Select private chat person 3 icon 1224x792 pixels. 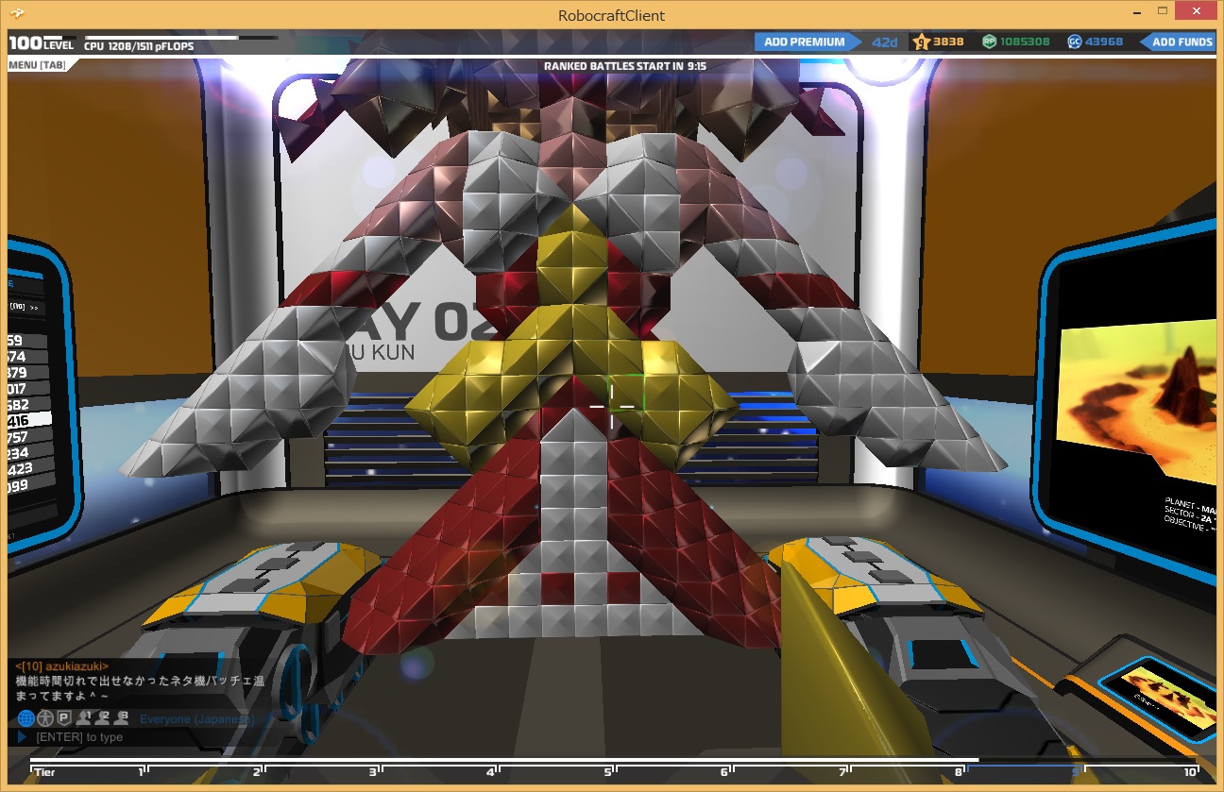coord(121,717)
